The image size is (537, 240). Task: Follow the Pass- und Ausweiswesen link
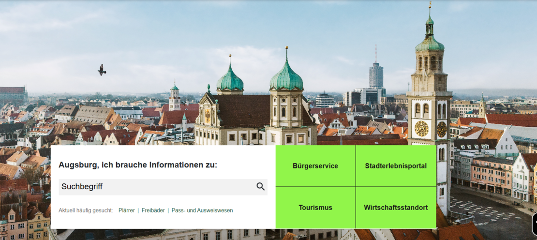202,210
